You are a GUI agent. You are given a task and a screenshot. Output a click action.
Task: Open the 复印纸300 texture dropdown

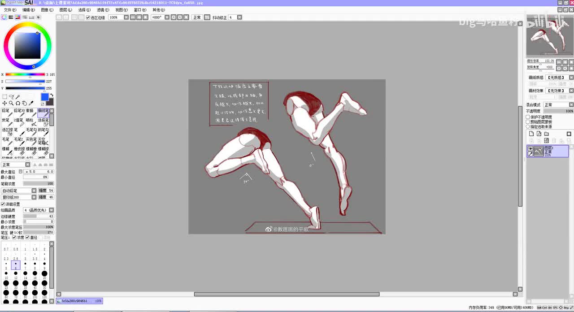[x=19, y=197]
